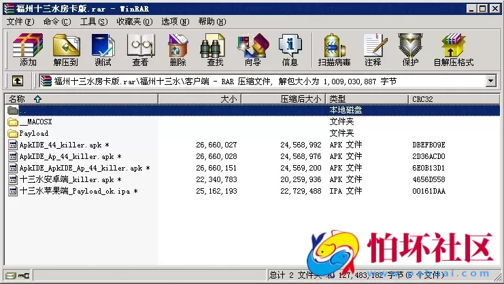Click WinRAR title bar application icon
Viewport: 504px width, 284px height.
tap(9, 9)
